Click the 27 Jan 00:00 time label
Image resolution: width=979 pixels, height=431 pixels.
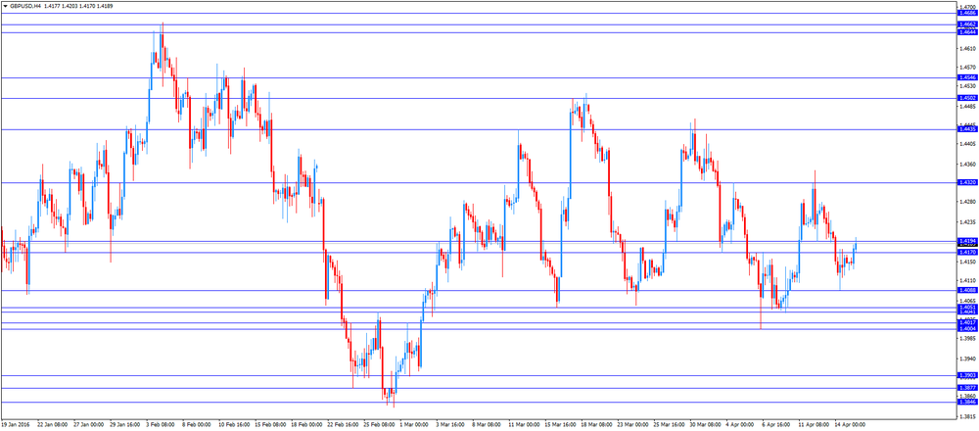(87, 424)
